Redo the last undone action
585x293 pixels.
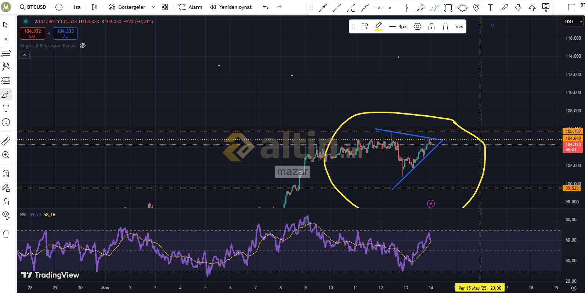[279, 7]
